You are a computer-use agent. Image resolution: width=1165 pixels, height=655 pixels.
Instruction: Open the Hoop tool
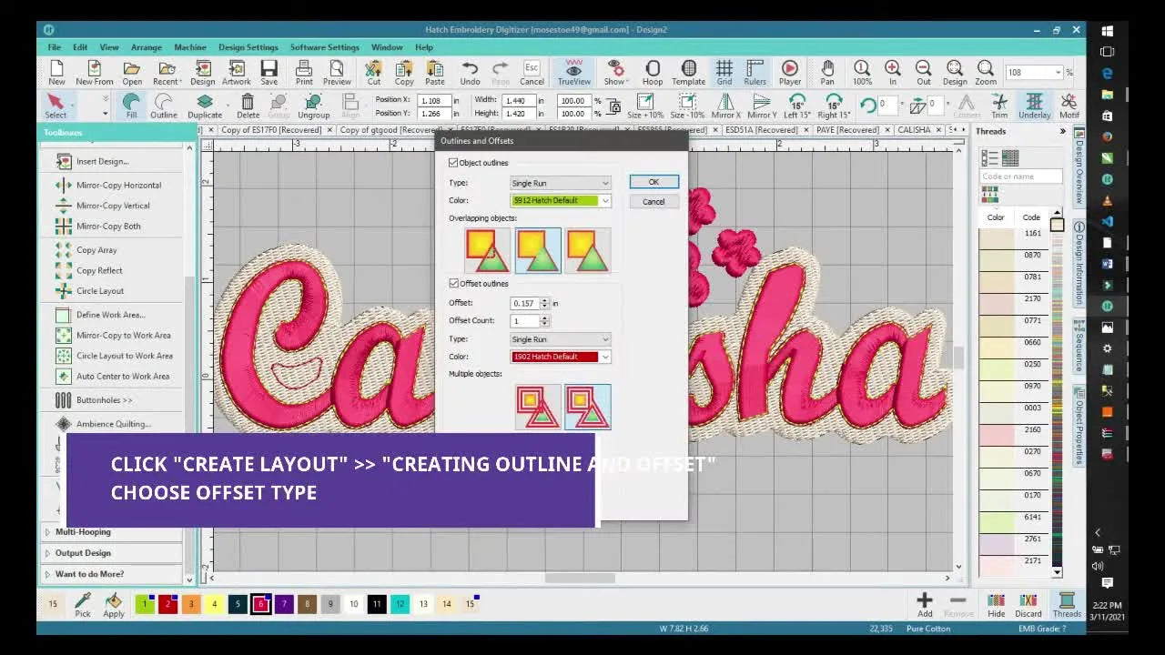point(653,73)
